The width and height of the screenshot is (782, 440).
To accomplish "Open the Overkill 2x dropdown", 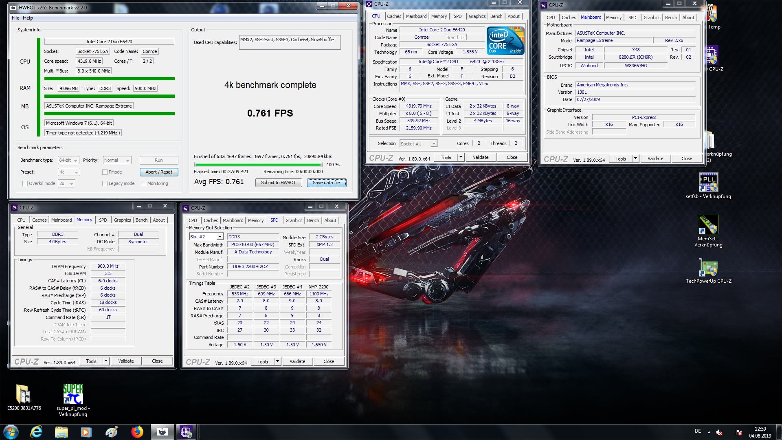I will 66,184.
